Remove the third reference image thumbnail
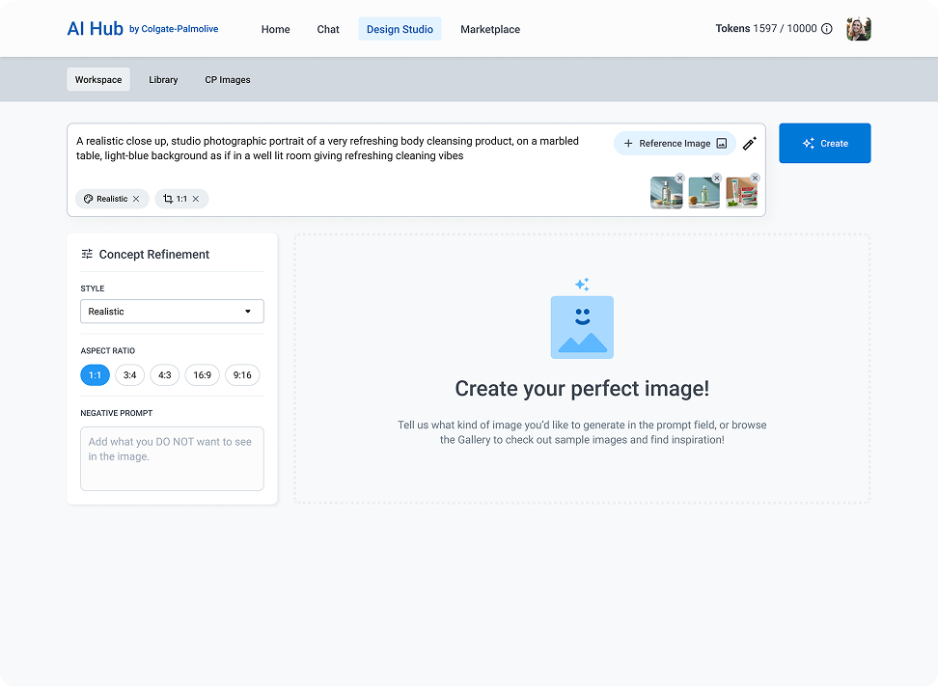Image resolution: width=938 pixels, height=687 pixels. (x=755, y=179)
